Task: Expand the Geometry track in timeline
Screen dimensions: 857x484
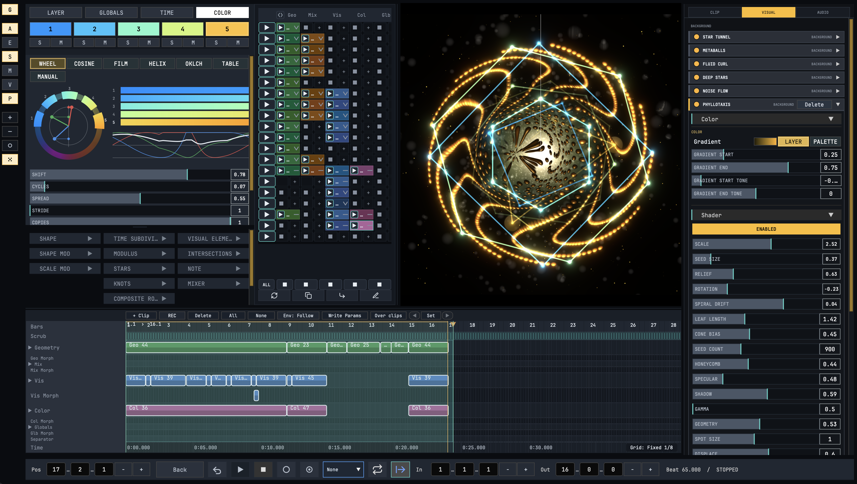Action: [x=30, y=347]
